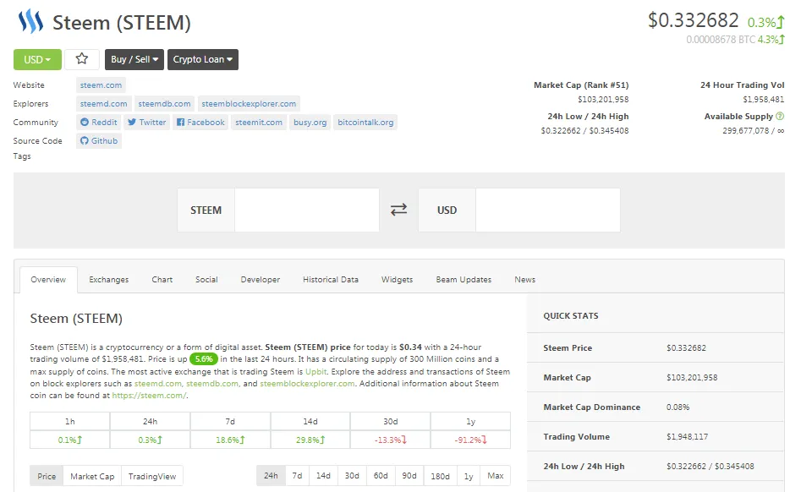Expand the Buy / Sell dropdown
Screen dimensions: 790x492
click(x=134, y=59)
